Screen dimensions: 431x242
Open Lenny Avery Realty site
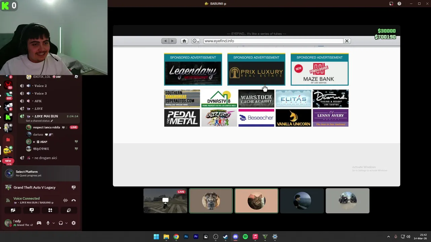click(331, 118)
